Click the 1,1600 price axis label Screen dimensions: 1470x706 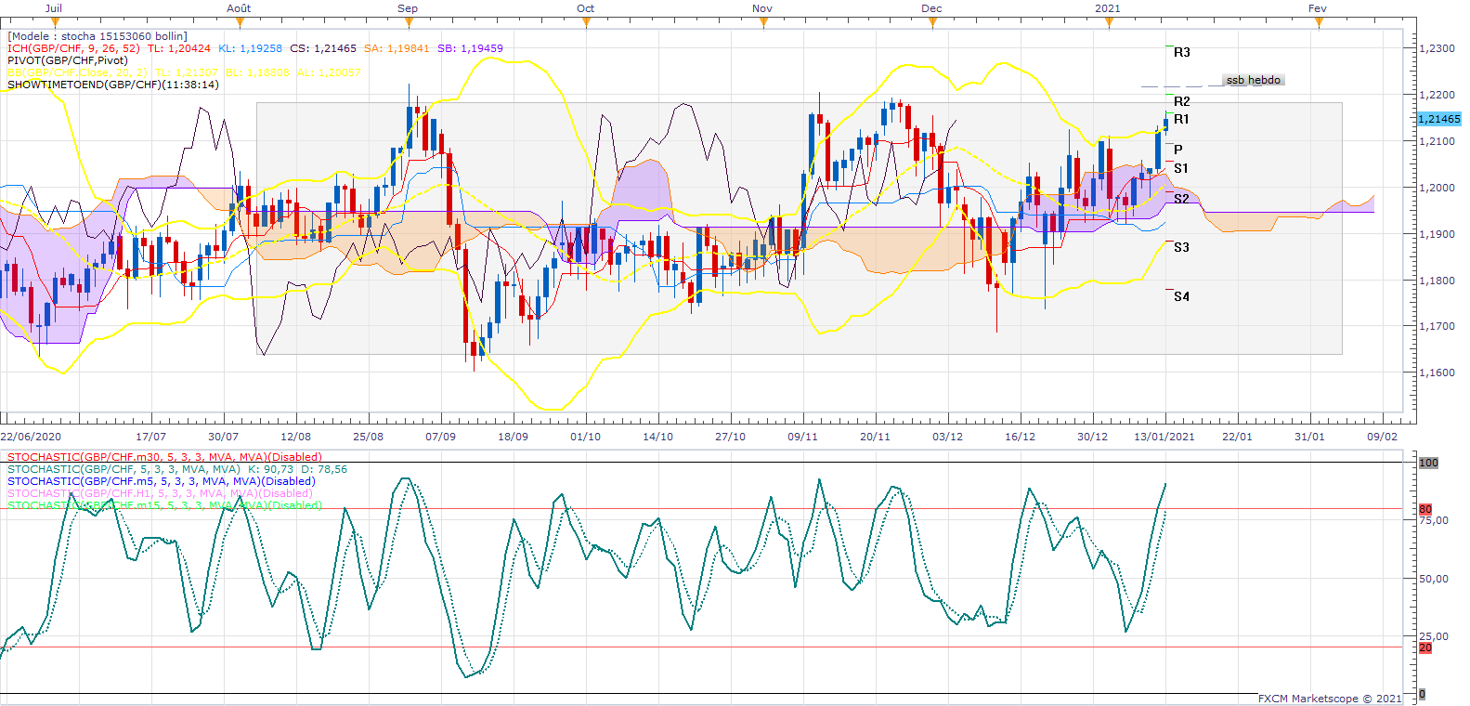click(x=1437, y=373)
